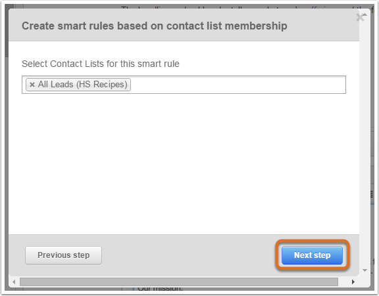Focus the Contact Lists selection field
The image size is (379, 296).
(184, 85)
